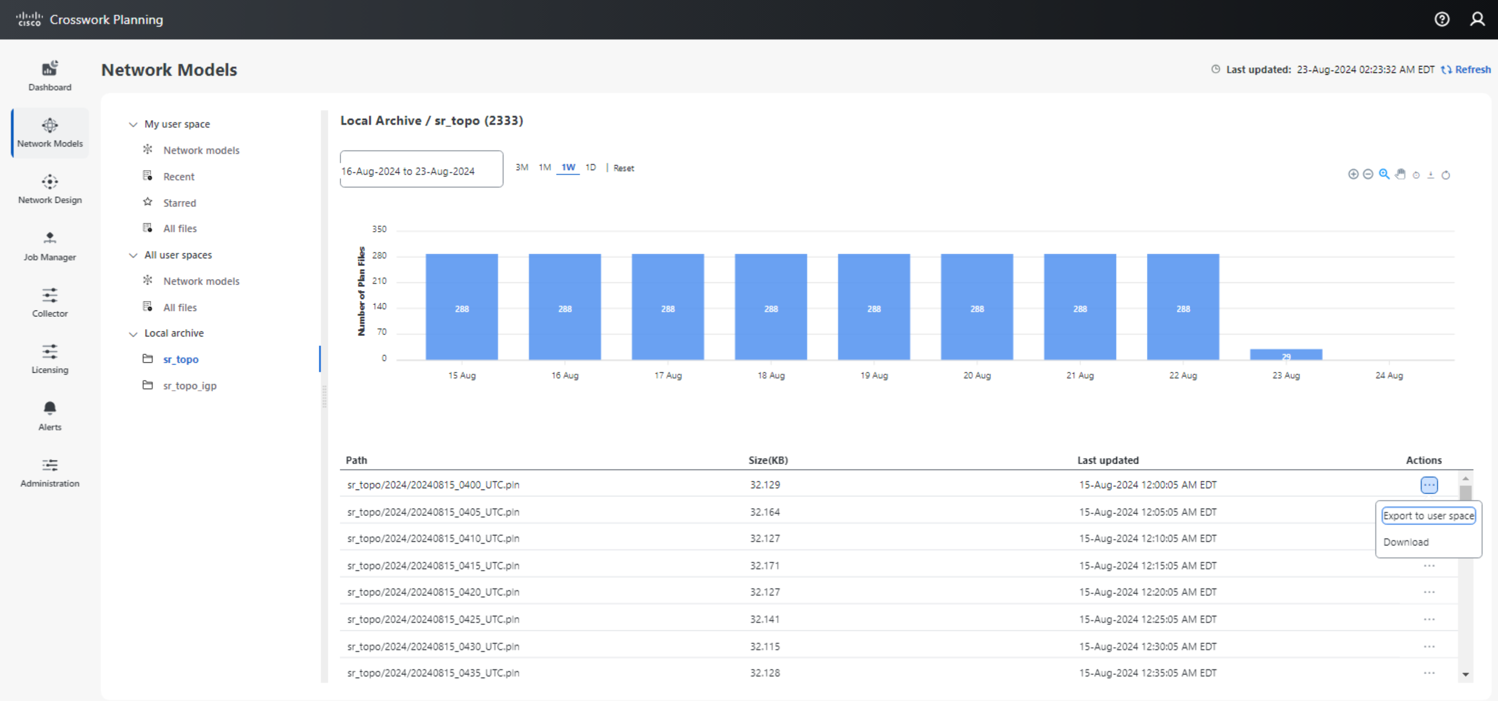The width and height of the screenshot is (1498, 701).
Task: Choose Download from actions menu
Action: pyautogui.click(x=1406, y=542)
